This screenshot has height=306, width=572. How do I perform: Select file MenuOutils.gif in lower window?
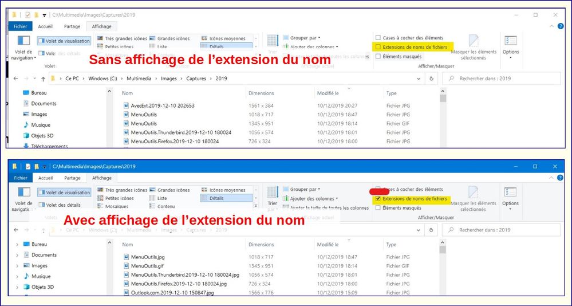[147, 266]
